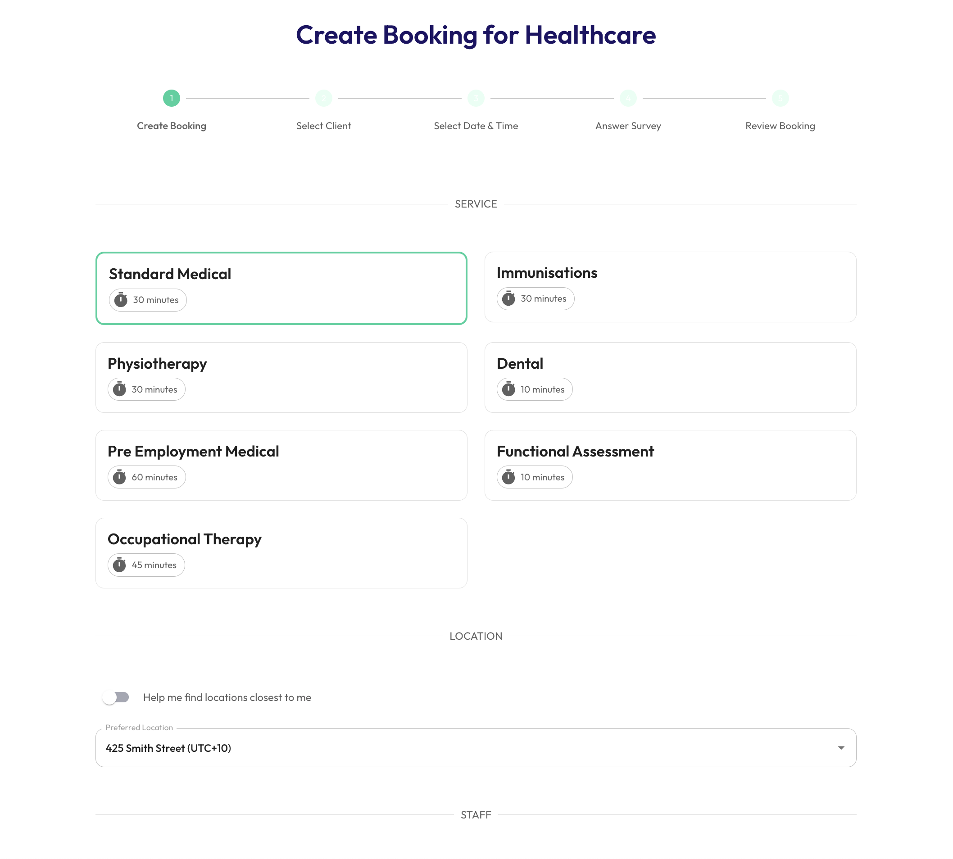Screen dimensions: 953x859
Task: Jump to Select Date & Time step
Action: [x=476, y=126]
